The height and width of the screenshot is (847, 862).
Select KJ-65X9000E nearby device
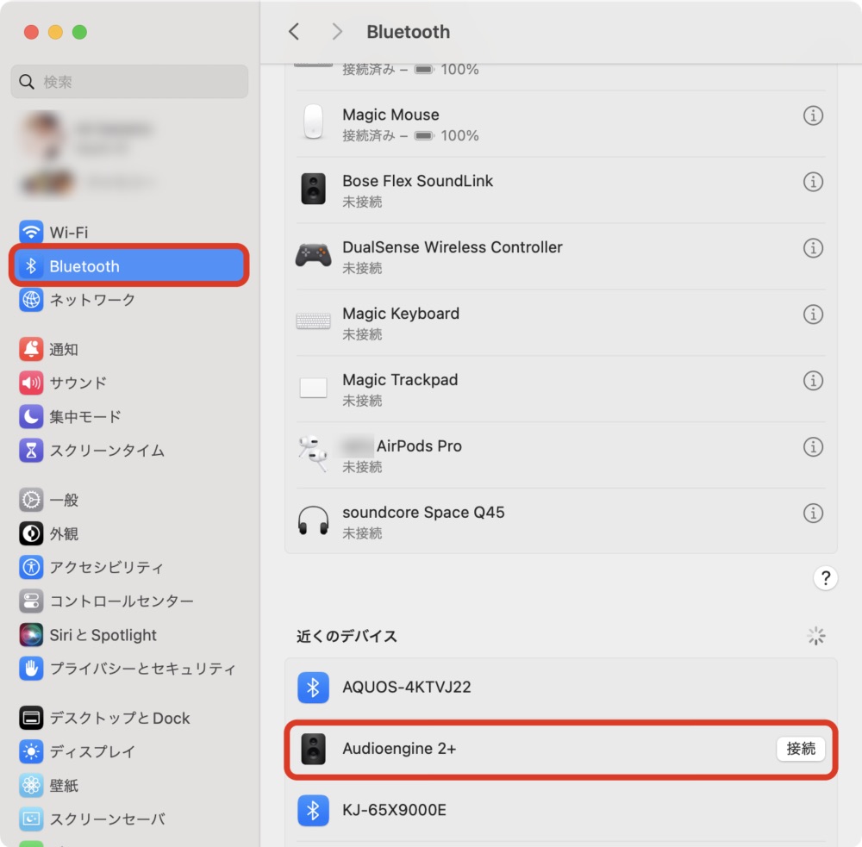pyautogui.click(x=560, y=810)
